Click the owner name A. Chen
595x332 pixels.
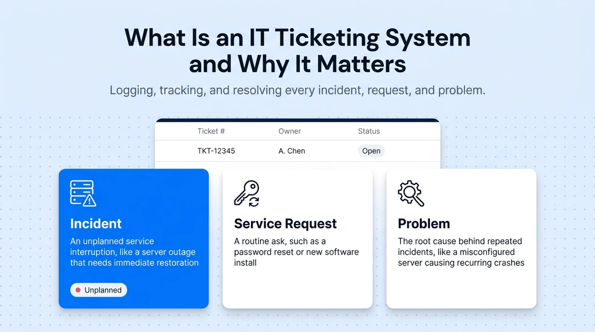(292, 151)
